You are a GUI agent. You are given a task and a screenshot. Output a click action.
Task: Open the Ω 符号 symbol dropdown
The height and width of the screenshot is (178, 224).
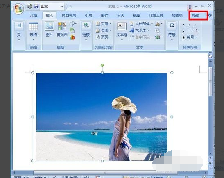tap(172, 31)
